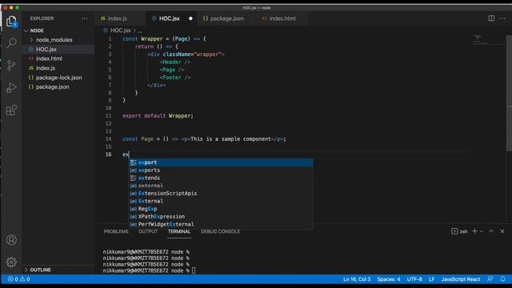Image resolution: width=512 pixels, height=288 pixels.
Task: Add a new terminal with plus icon
Action: [474, 231]
